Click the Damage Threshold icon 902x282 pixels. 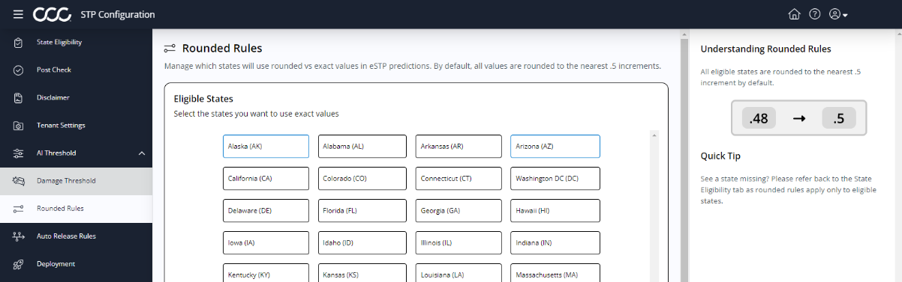[18, 180]
